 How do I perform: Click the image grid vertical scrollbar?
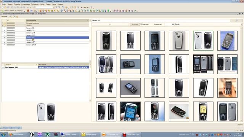pos(242,74)
